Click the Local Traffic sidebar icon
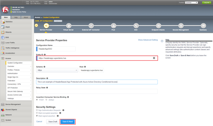 pyautogui.click(x=3, y=43)
